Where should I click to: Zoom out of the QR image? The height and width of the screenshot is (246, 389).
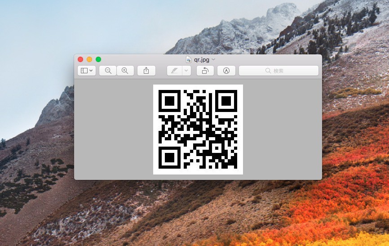coord(108,71)
